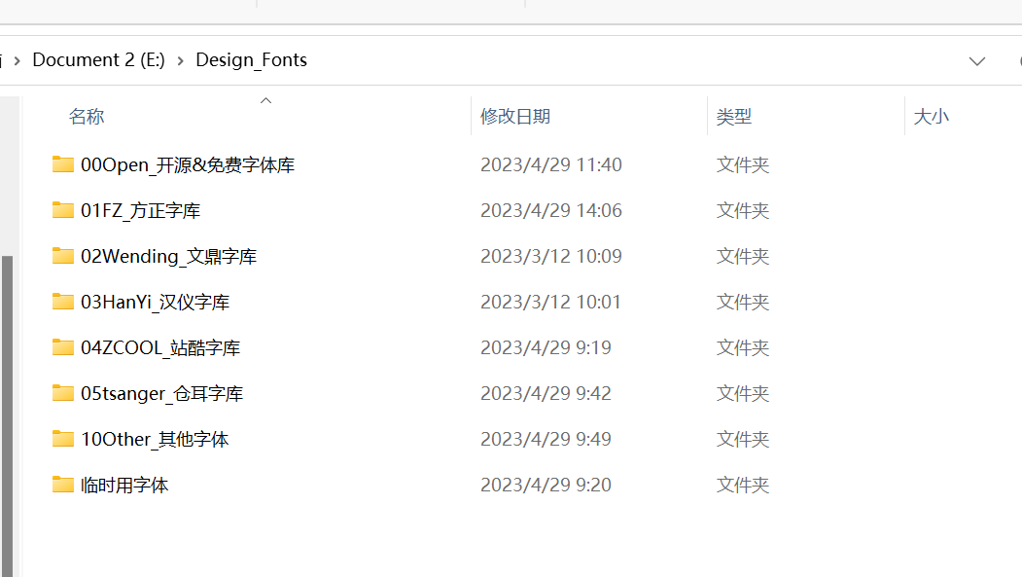Sort by 名称 column header
Screen dimensions: 1022x577
pos(87,117)
